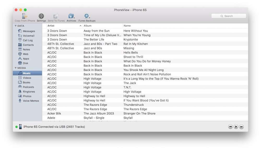Open Settings gear in toolbar
Screen dimensions: 261x150
pyautogui.click(x=41, y=16)
